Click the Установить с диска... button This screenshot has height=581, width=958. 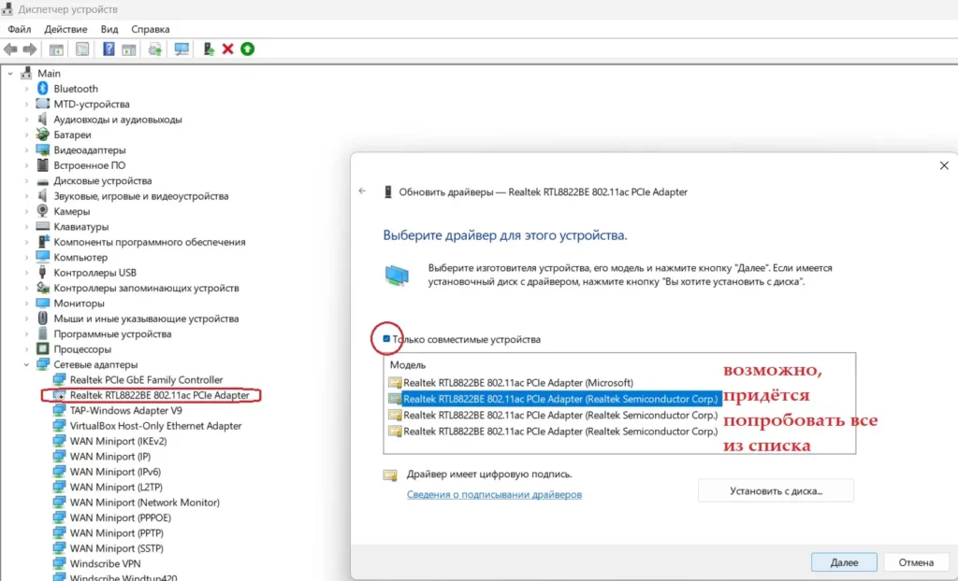tap(776, 490)
